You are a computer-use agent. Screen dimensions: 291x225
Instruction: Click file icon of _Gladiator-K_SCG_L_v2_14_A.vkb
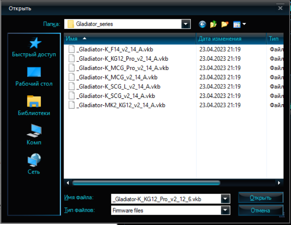pos(72,86)
